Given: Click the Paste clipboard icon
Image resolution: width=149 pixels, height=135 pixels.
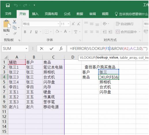Looking at the screenshot, I should coord(7,24).
